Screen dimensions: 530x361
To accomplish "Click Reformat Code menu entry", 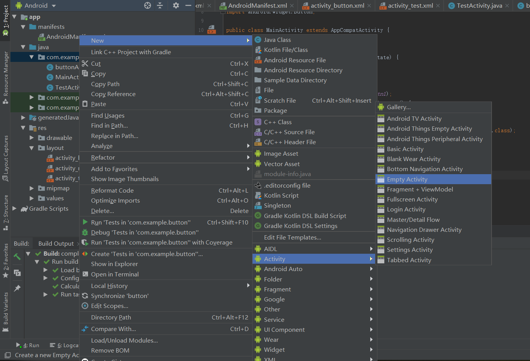I will (x=166, y=190).
